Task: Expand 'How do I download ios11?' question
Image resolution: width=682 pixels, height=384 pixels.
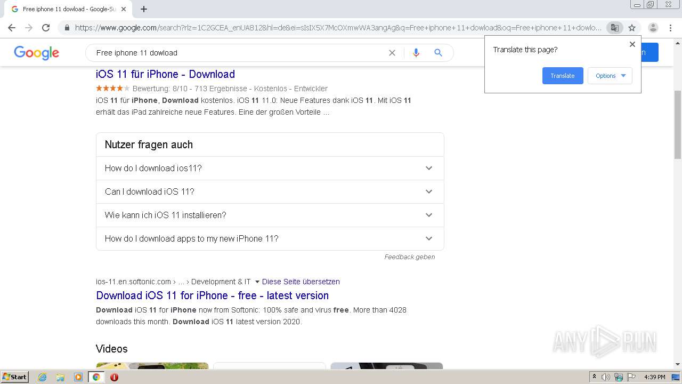Action: pos(270,168)
